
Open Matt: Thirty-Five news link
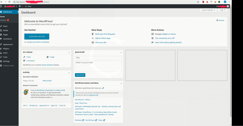point(81,103)
